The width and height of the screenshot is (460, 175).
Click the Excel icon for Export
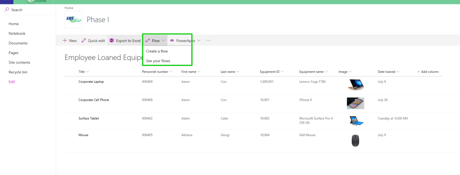112,41
